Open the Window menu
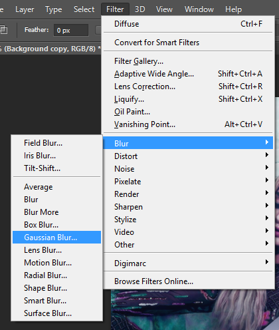The width and height of the screenshot is (279, 330). point(199,9)
